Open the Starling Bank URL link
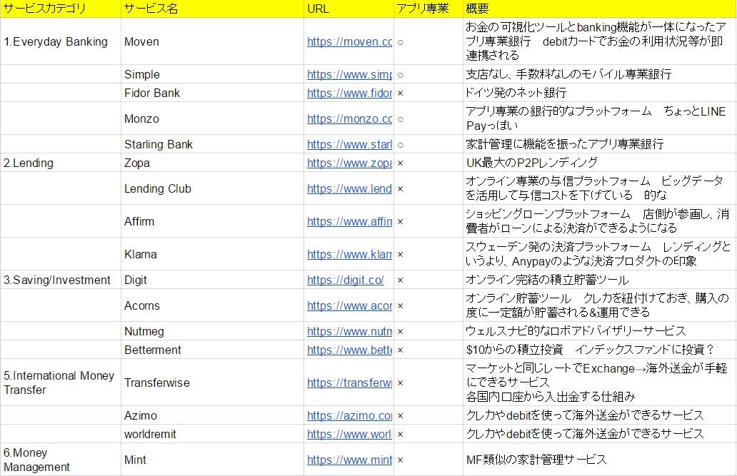The height and width of the screenshot is (476, 737). click(349, 144)
